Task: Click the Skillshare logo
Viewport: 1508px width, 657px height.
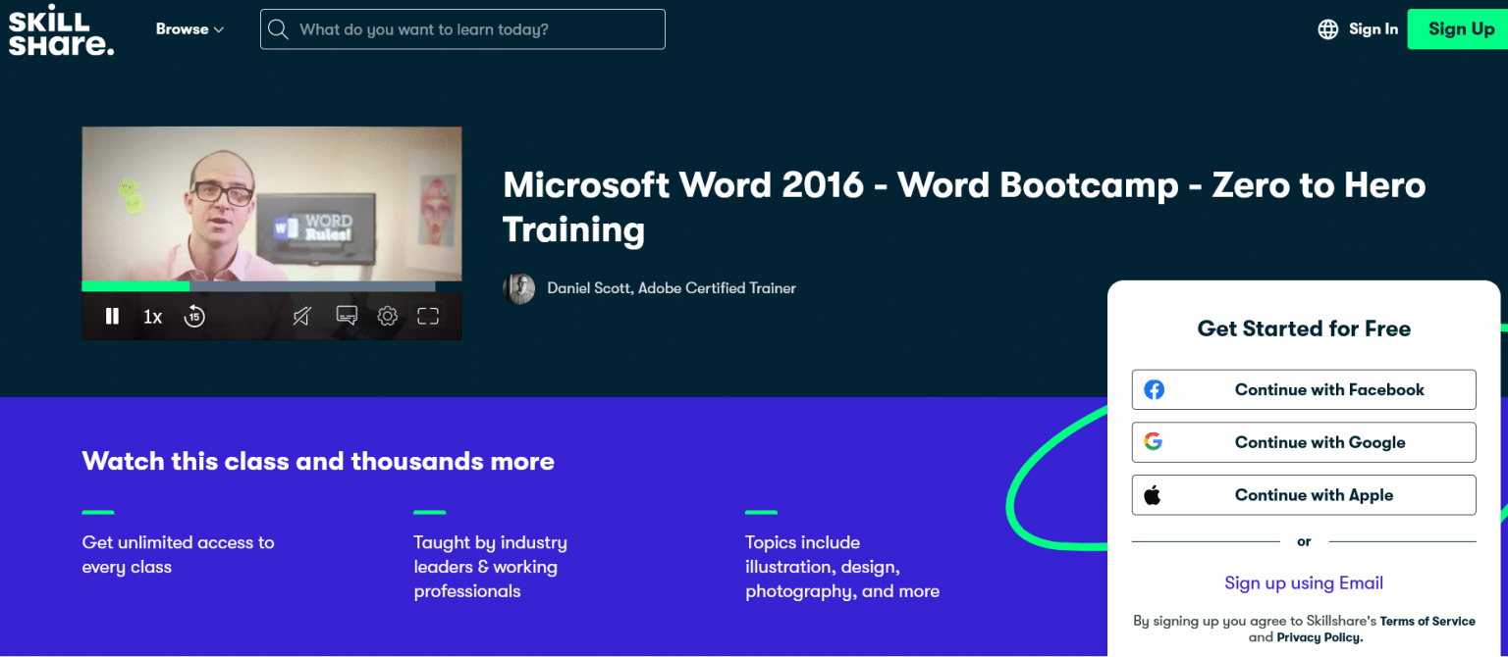Action: click(61, 29)
